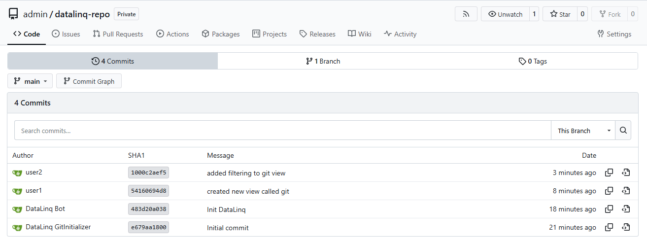Open the Issues tab
The height and width of the screenshot is (243, 647).
coord(66,34)
